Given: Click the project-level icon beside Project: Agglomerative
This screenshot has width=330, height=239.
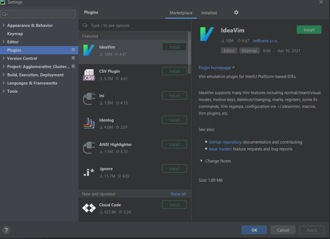Looking at the screenshot, I should [x=73, y=66].
